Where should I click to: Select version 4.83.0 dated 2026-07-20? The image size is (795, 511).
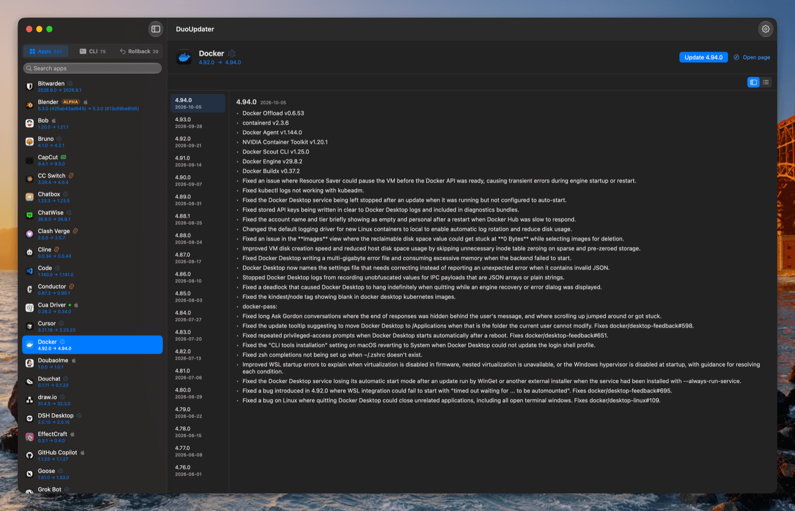pyautogui.click(x=198, y=335)
